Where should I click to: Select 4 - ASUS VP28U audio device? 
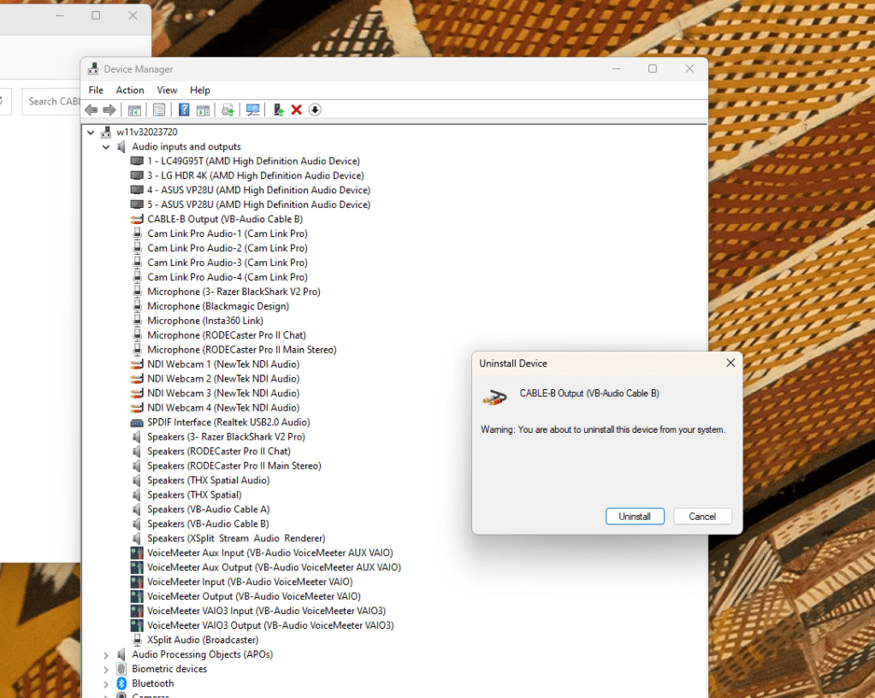pos(259,190)
